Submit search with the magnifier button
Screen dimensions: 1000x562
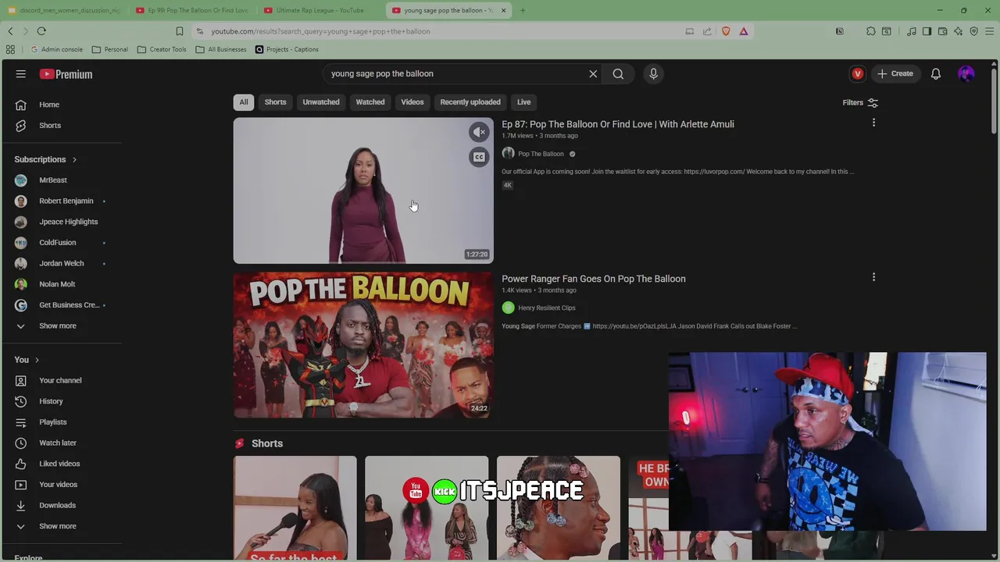coord(618,73)
